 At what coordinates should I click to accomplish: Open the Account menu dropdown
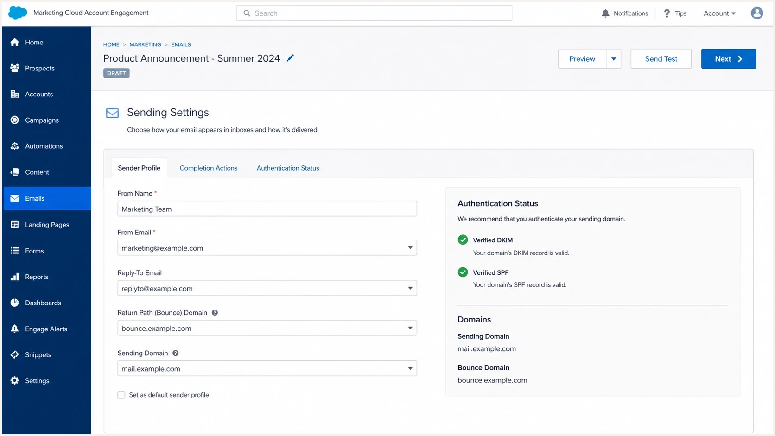pyautogui.click(x=719, y=13)
